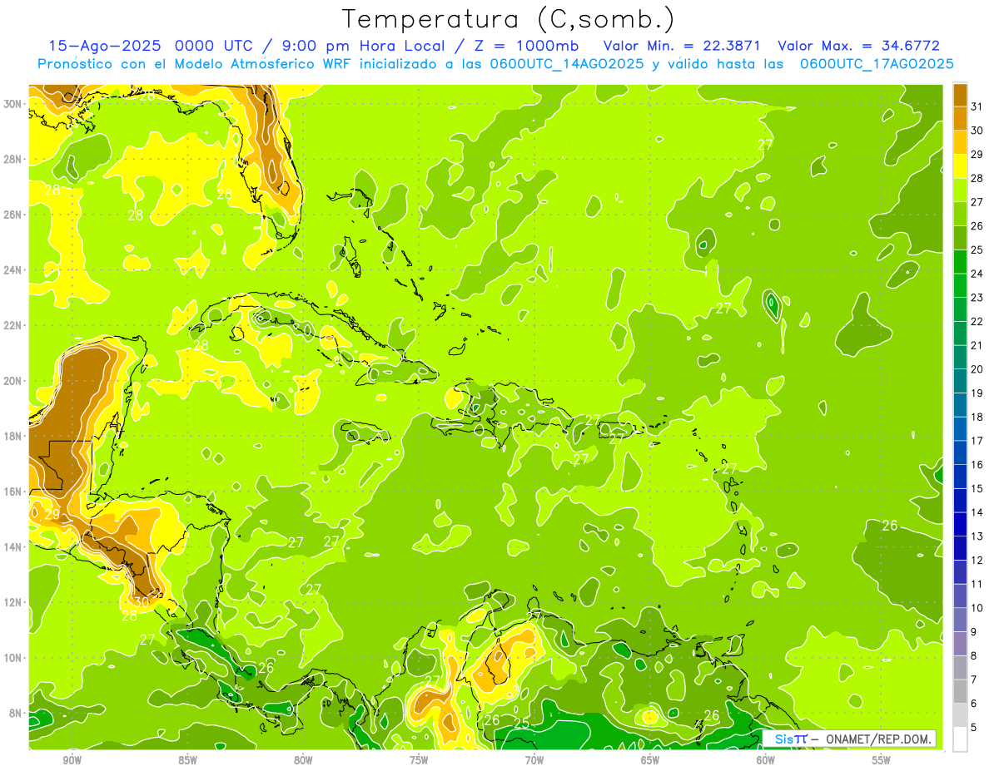
Task: Click the 75W longitude axis label
Action: coord(419,760)
